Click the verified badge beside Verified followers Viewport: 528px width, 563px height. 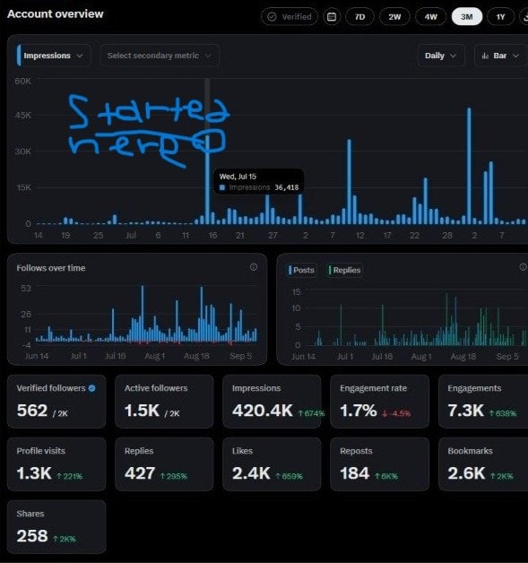coord(92,388)
